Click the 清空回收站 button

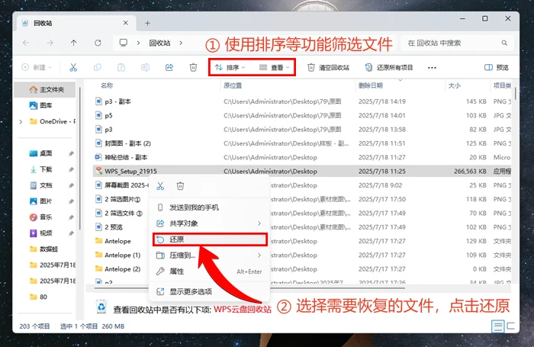pyautogui.click(x=328, y=67)
